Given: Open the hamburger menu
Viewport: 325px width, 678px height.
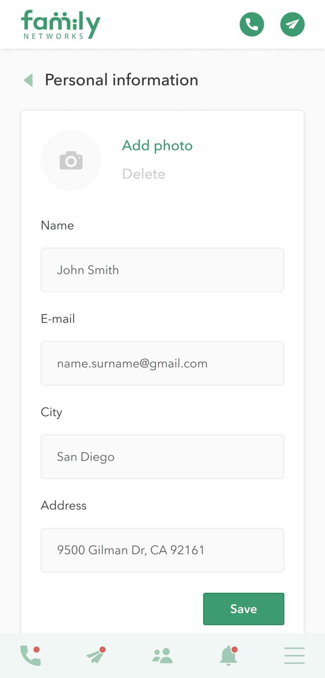Looking at the screenshot, I should (294, 655).
